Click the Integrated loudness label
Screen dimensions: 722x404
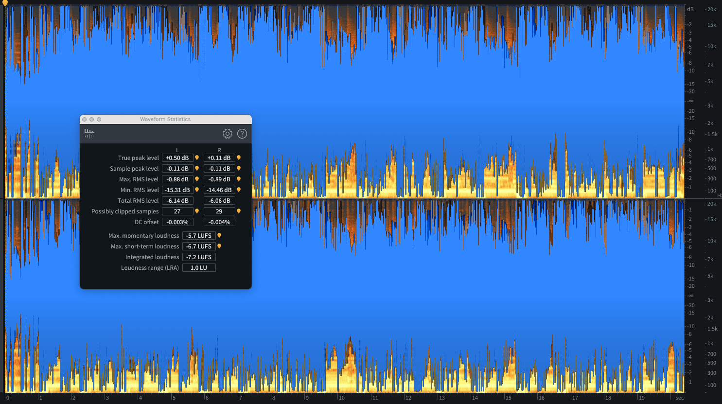[152, 257]
